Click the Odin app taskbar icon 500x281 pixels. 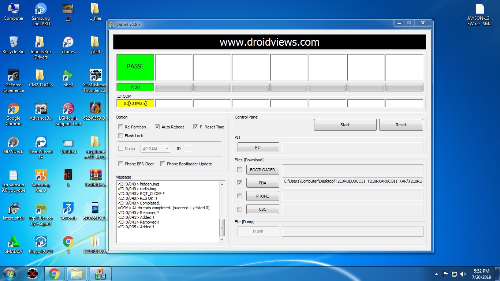(x=100, y=274)
